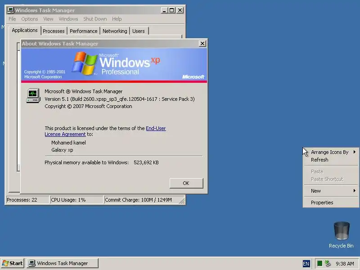Open the EN language bar indicator
This screenshot has width=360, height=270.
306,264
